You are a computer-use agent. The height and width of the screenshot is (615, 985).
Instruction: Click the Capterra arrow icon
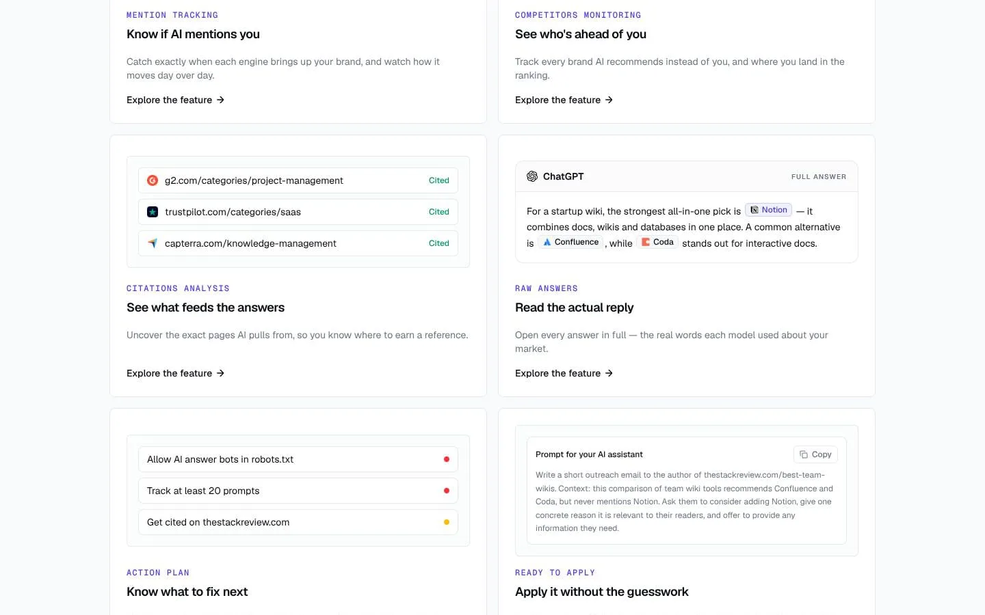point(153,243)
